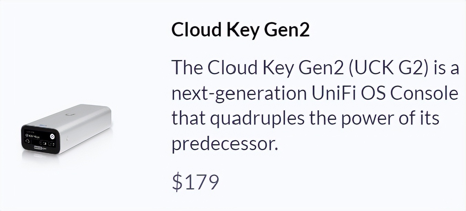
Task: Click the white circular icon on device display
Action: [x=52, y=136]
